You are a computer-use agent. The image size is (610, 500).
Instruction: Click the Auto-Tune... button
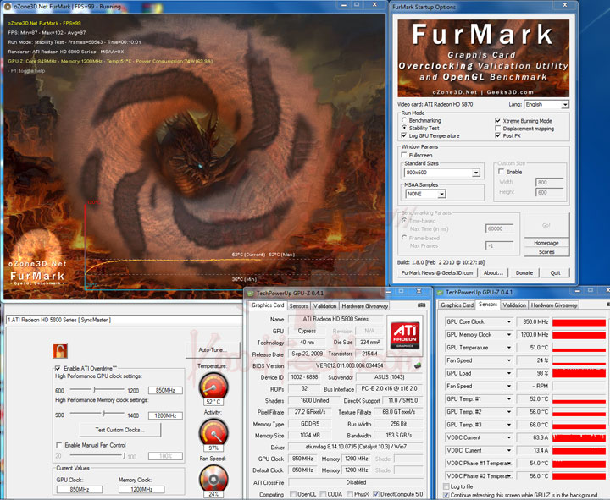[213, 350]
